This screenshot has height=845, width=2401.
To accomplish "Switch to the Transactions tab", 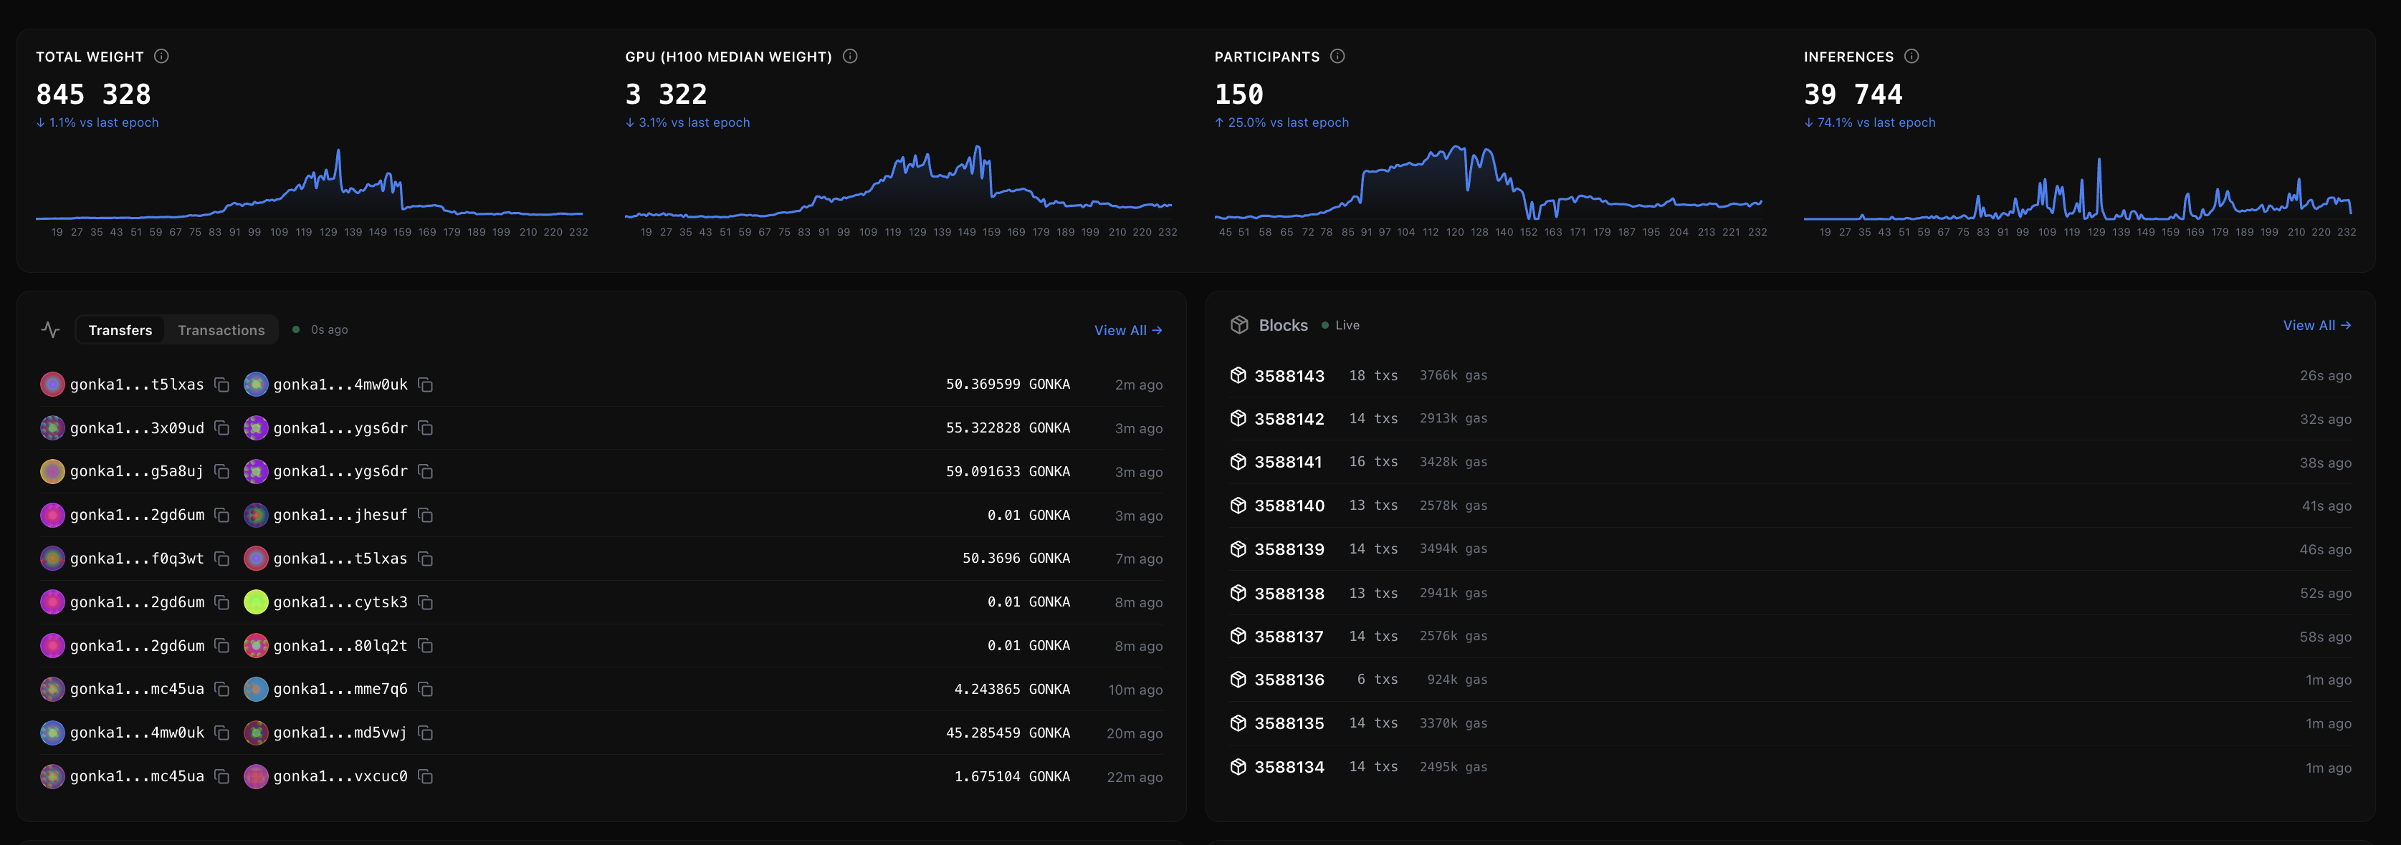I will pos(221,330).
